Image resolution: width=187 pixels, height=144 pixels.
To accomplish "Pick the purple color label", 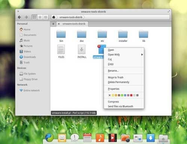I will coord(128,95).
